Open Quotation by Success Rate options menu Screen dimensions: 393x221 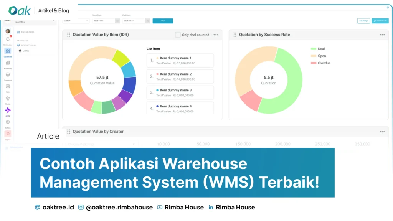pyautogui.click(x=382, y=35)
